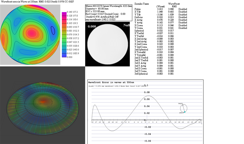Viewport: 244px width, 144px height.
Task: Click the '(Wyant)' column header
Action: coord(160,6)
